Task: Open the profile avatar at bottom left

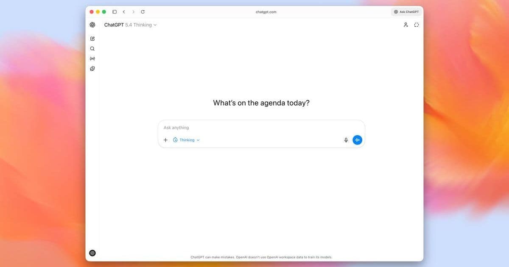Action: [x=92, y=253]
